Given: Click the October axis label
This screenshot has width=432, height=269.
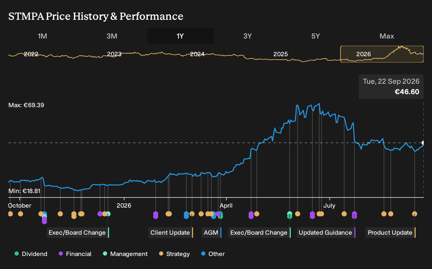Looking at the screenshot, I should tap(20, 206).
